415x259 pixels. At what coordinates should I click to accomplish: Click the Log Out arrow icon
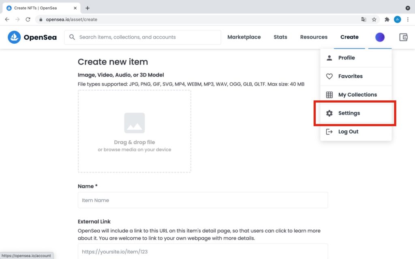coord(329,132)
